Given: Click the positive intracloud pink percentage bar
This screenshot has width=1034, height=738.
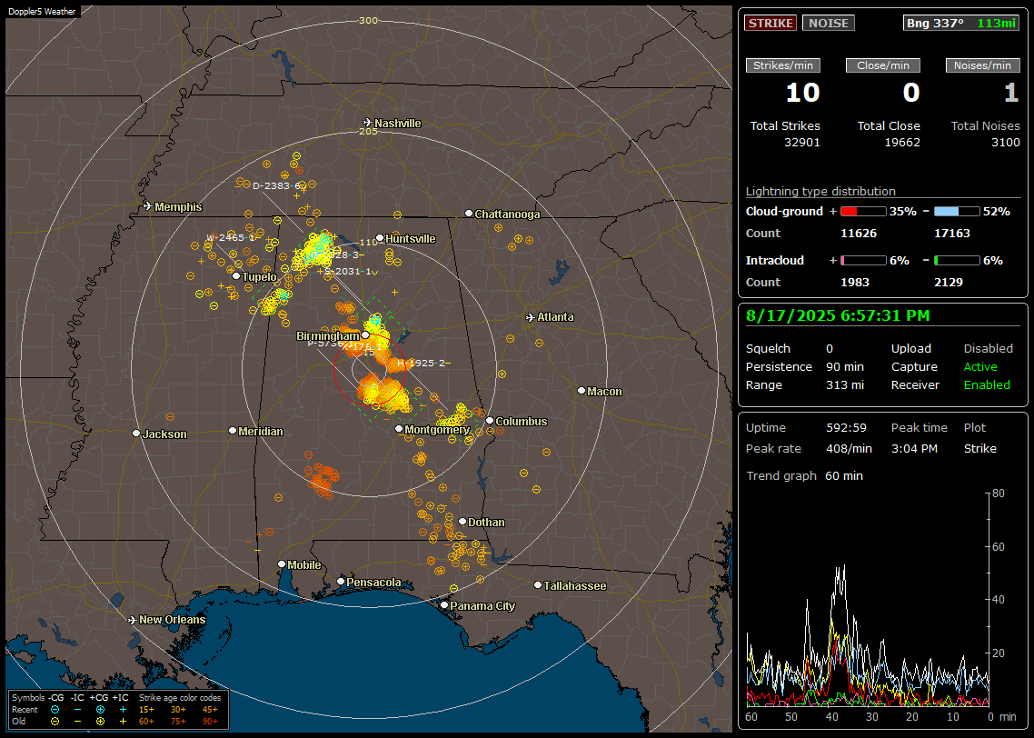Looking at the screenshot, I should point(863,261).
